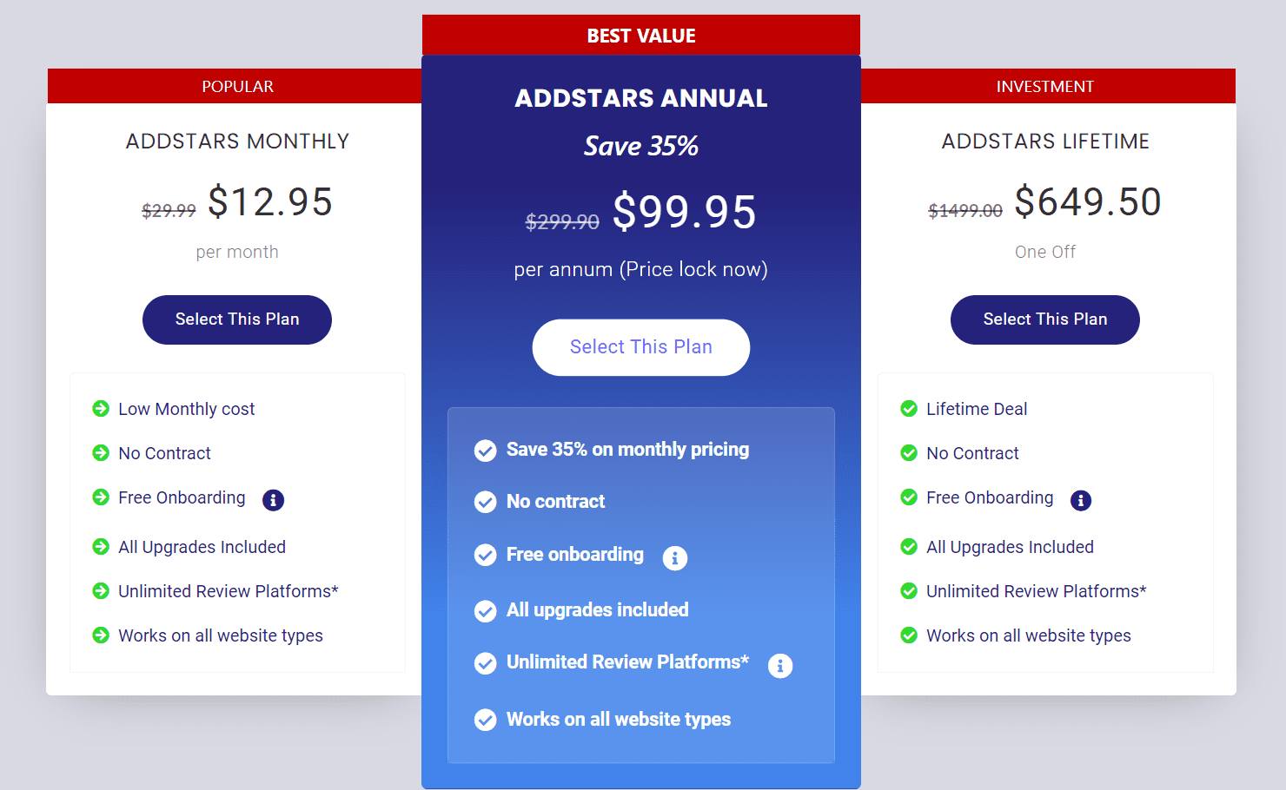Open the Unlimited Review Platforms info tooltip

(779, 665)
